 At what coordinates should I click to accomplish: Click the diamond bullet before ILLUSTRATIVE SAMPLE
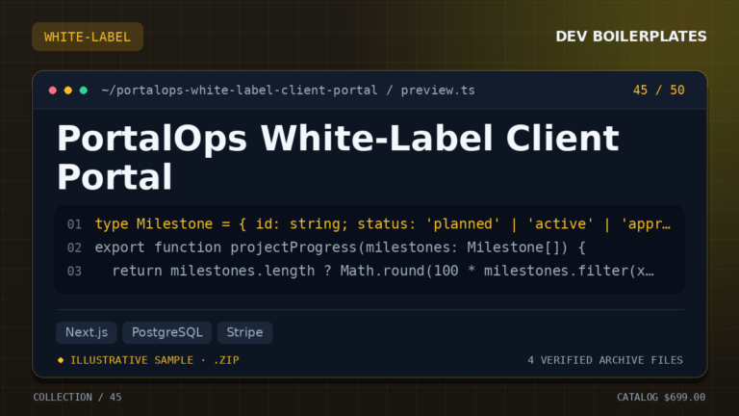(61, 360)
